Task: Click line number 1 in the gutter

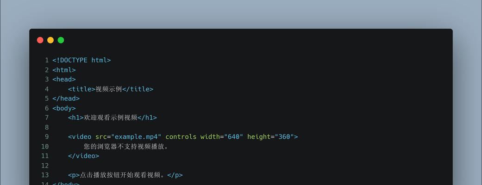Action: click(x=47, y=60)
